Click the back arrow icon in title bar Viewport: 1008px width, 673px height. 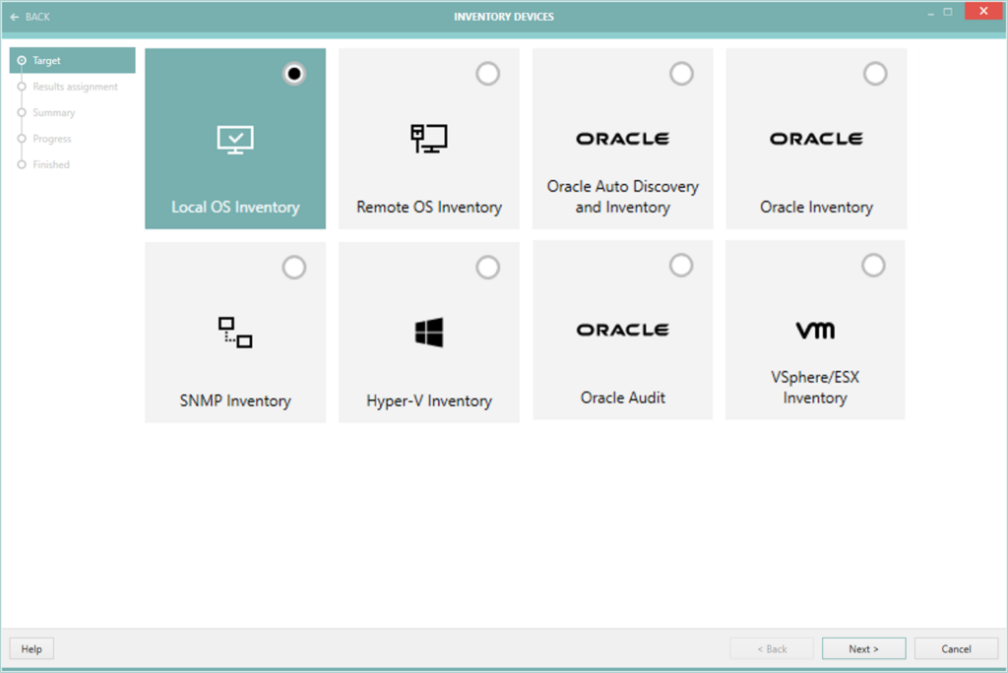coord(15,17)
